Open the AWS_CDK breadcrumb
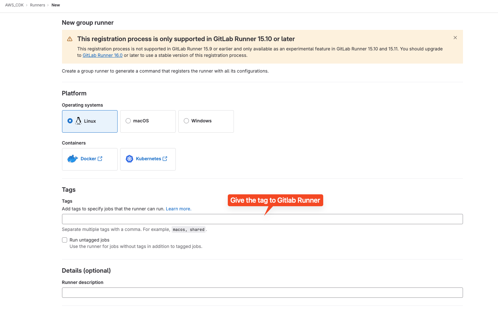This screenshot has width=498, height=309. [14, 5]
